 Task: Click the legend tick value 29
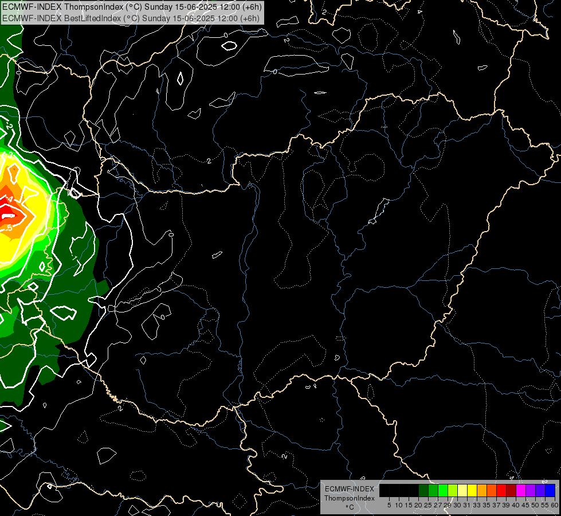(x=448, y=505)
